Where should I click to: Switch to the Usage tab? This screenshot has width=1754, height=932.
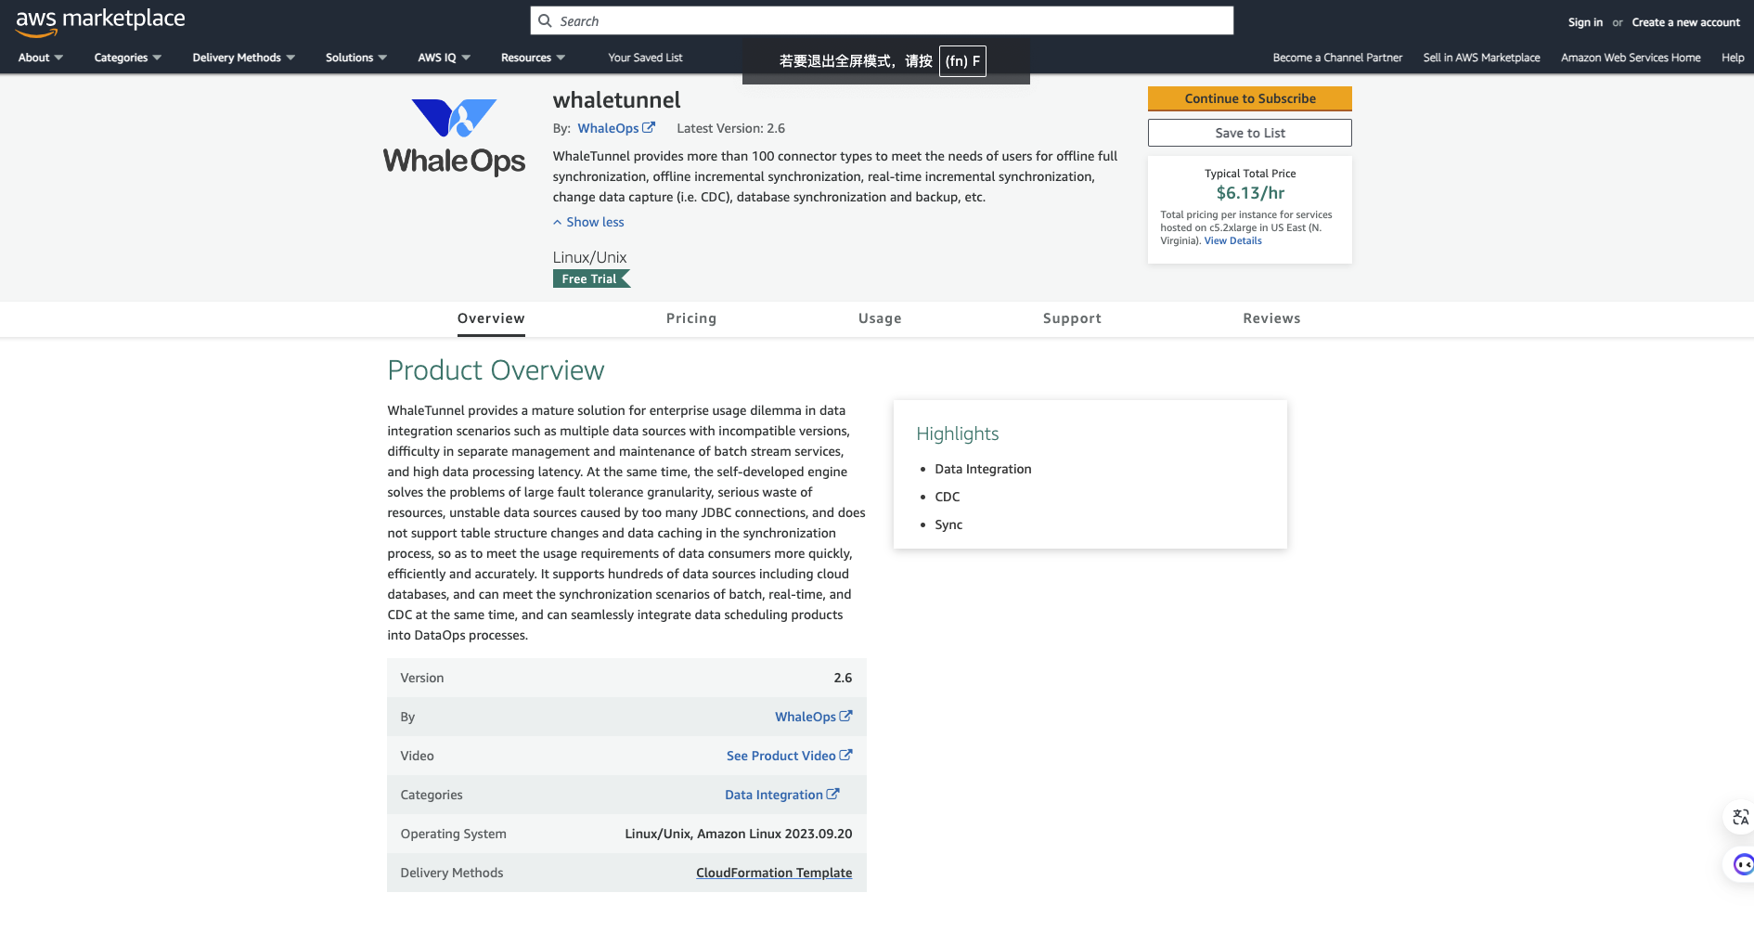(x=880, y=318)
